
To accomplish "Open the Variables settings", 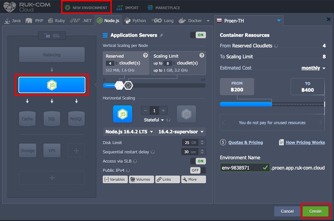I will click(x=115, y=179).
